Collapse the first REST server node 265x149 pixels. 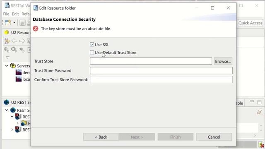(12, 117)
